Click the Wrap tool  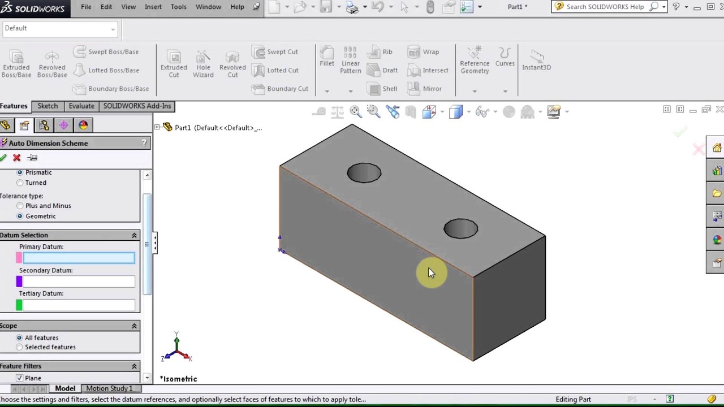click(x=423, y=52)
